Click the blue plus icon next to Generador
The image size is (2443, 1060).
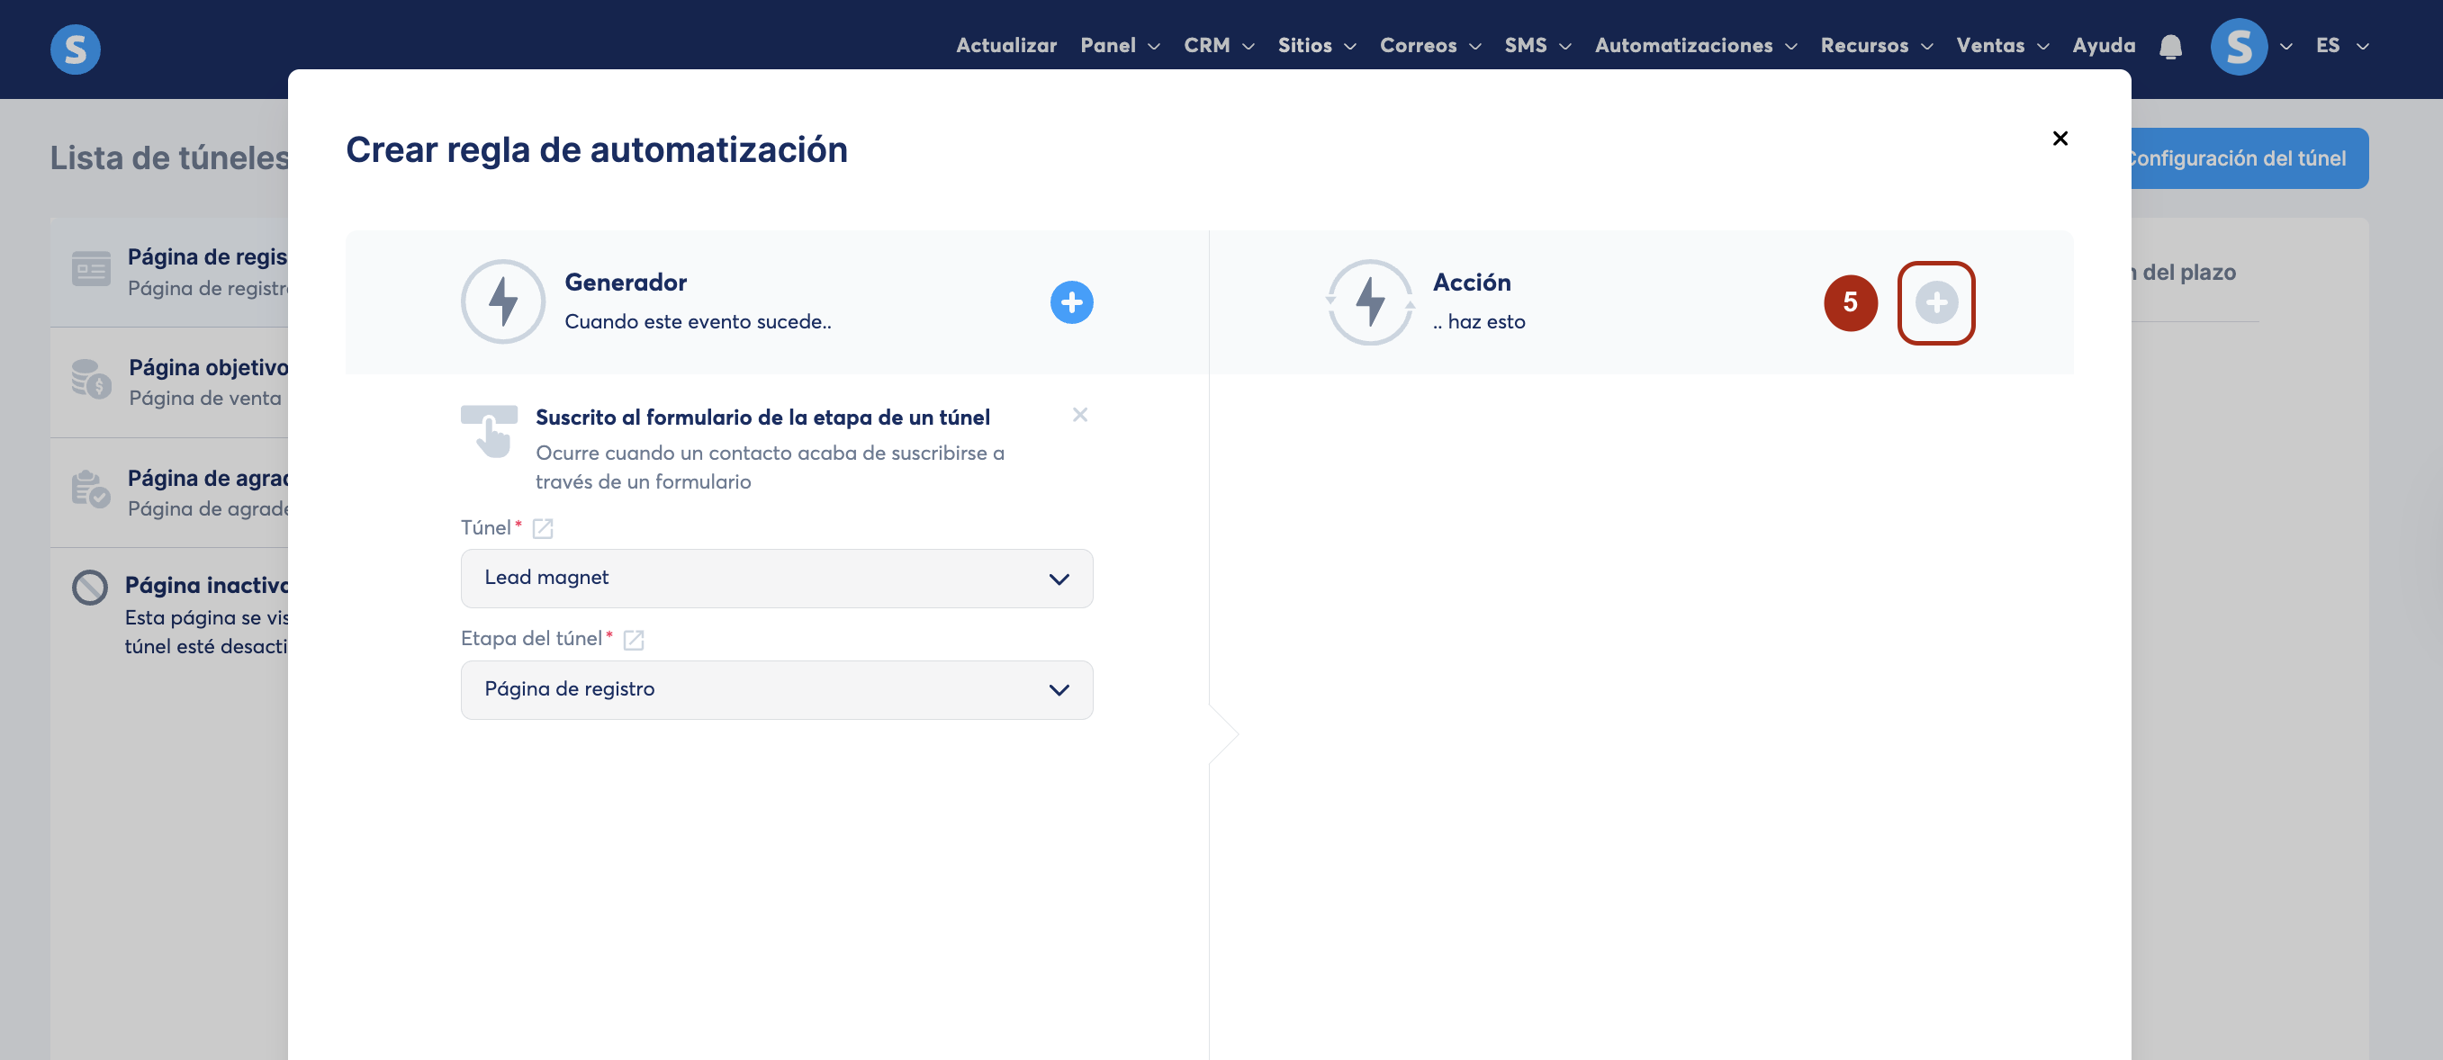(1072, 302)
